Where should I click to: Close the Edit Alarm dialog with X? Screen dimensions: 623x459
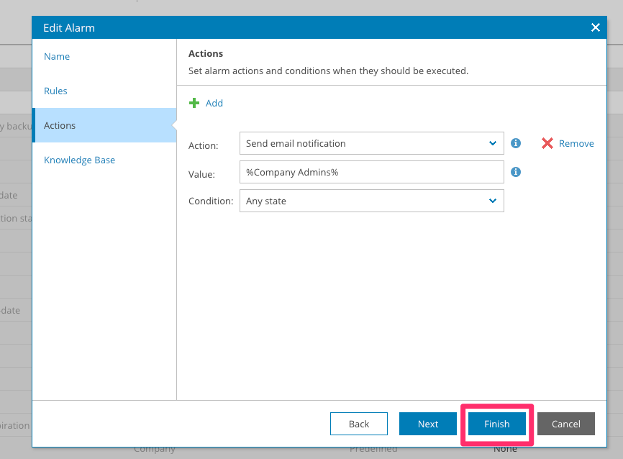tap(595, 27)
